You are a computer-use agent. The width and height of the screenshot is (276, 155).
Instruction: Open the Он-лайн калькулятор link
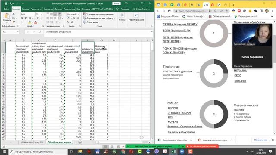click(x=181, y=132)
